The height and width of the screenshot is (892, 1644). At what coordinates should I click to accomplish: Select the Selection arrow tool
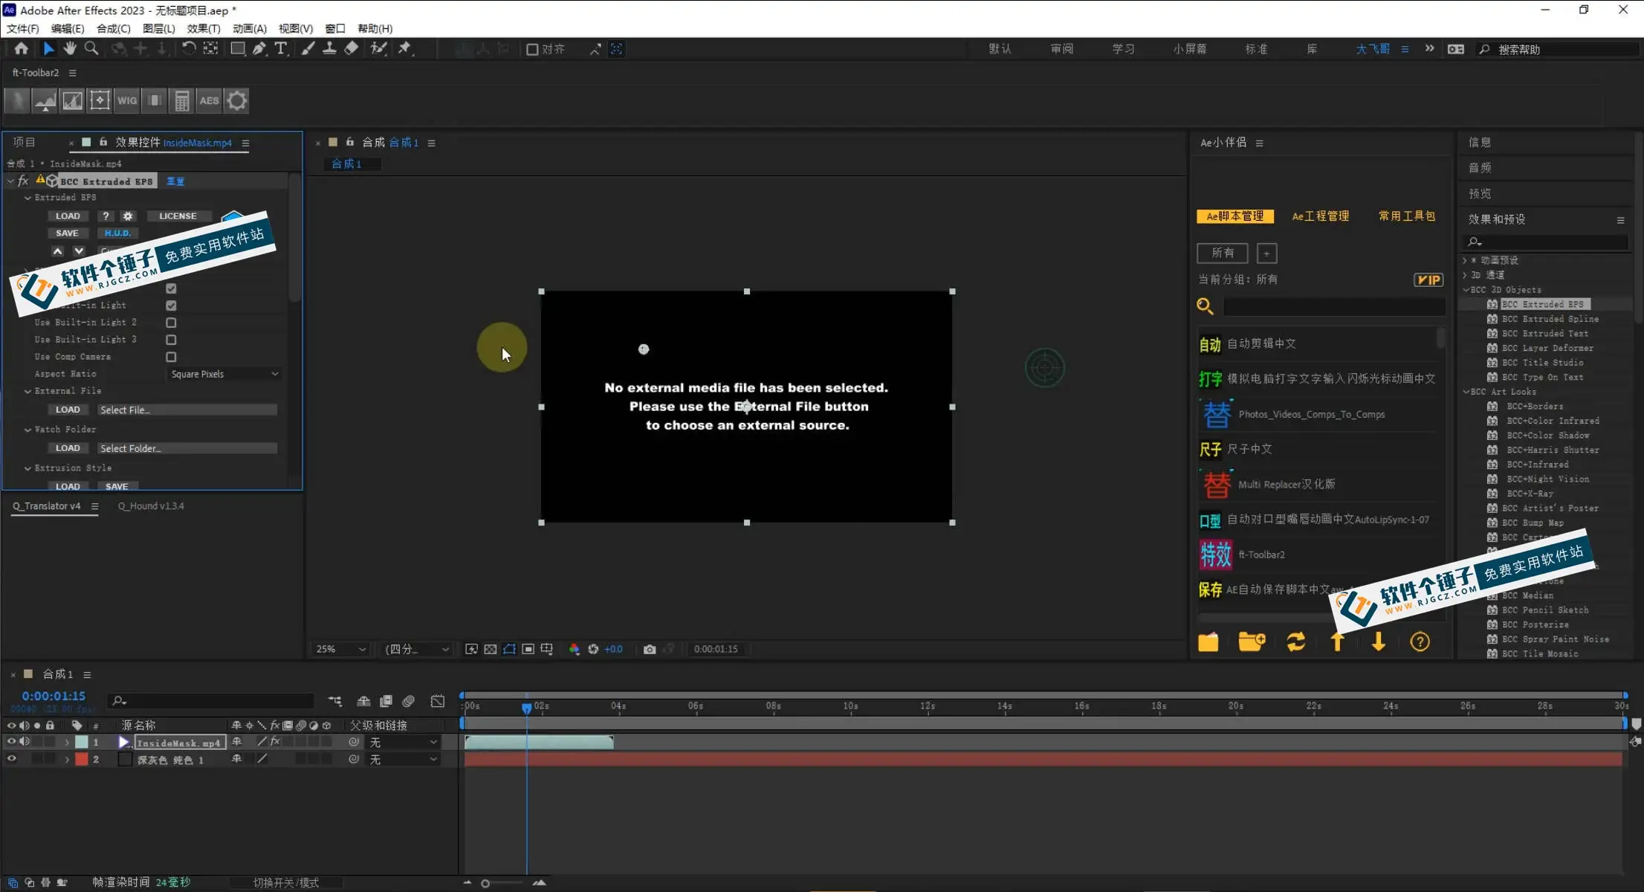click(x=48, y=48)
